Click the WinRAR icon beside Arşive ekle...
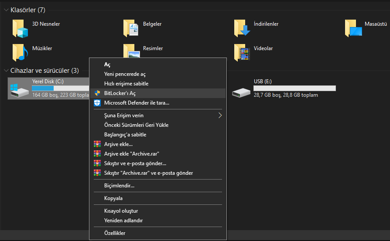Image resolution: width=390 pixels, height=241 pixels. point(97,144)
